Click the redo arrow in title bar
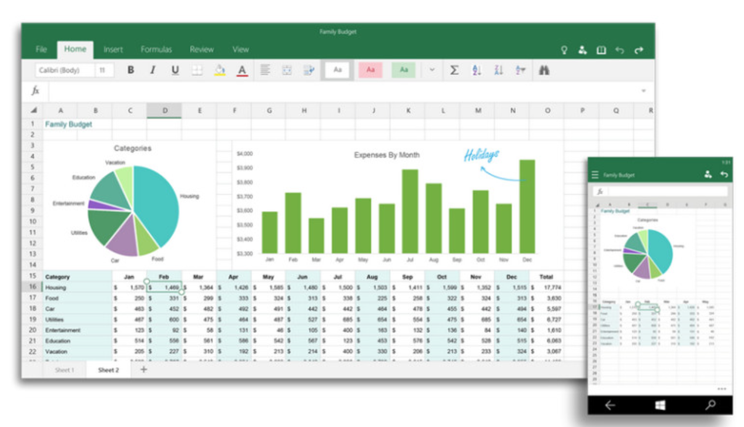Viewport: 744px width, 427px height. (x=639, y=50)
